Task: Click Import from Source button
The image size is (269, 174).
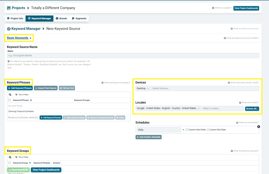Action: pos(46,88)
